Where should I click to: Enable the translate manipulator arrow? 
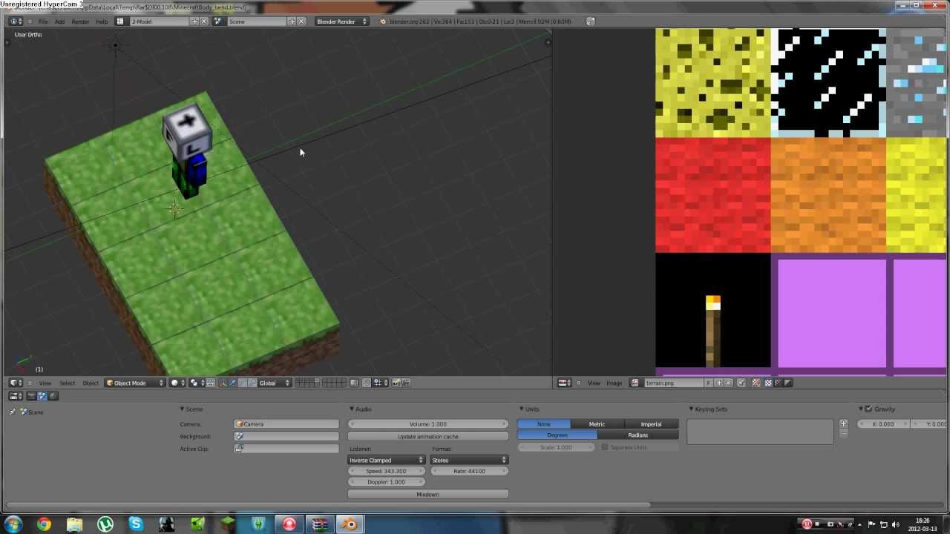pyautogui.click(x=232, y=383)
